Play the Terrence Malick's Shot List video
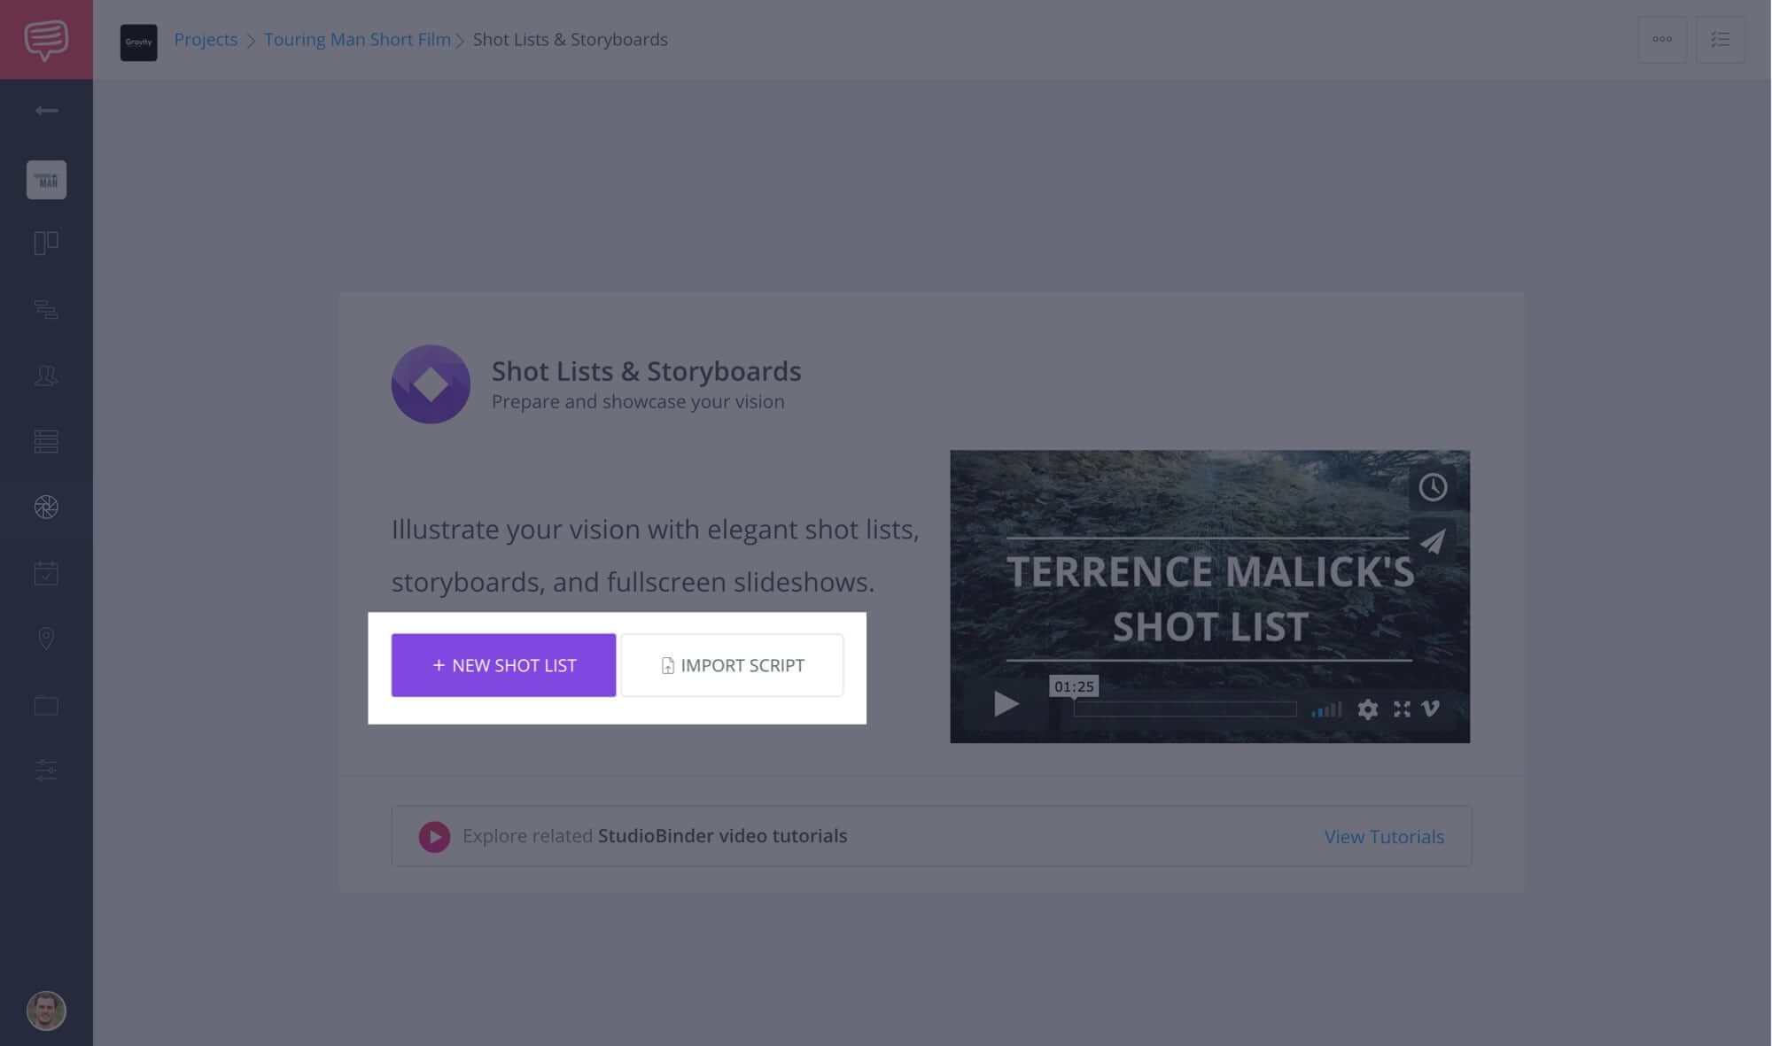 tap(1006, 704)
